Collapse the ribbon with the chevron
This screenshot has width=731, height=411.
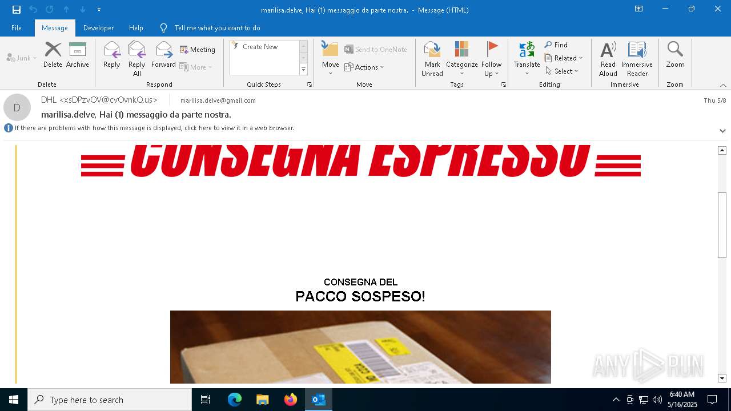click(x=723, y=85)
